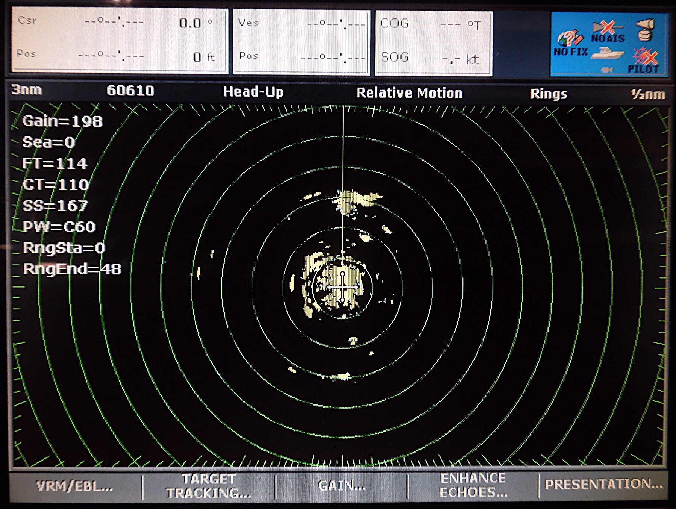The width and height of the screenshot is (676, 509).
Task: Click the own-ship crosshair at radar center
Action: 343,287
